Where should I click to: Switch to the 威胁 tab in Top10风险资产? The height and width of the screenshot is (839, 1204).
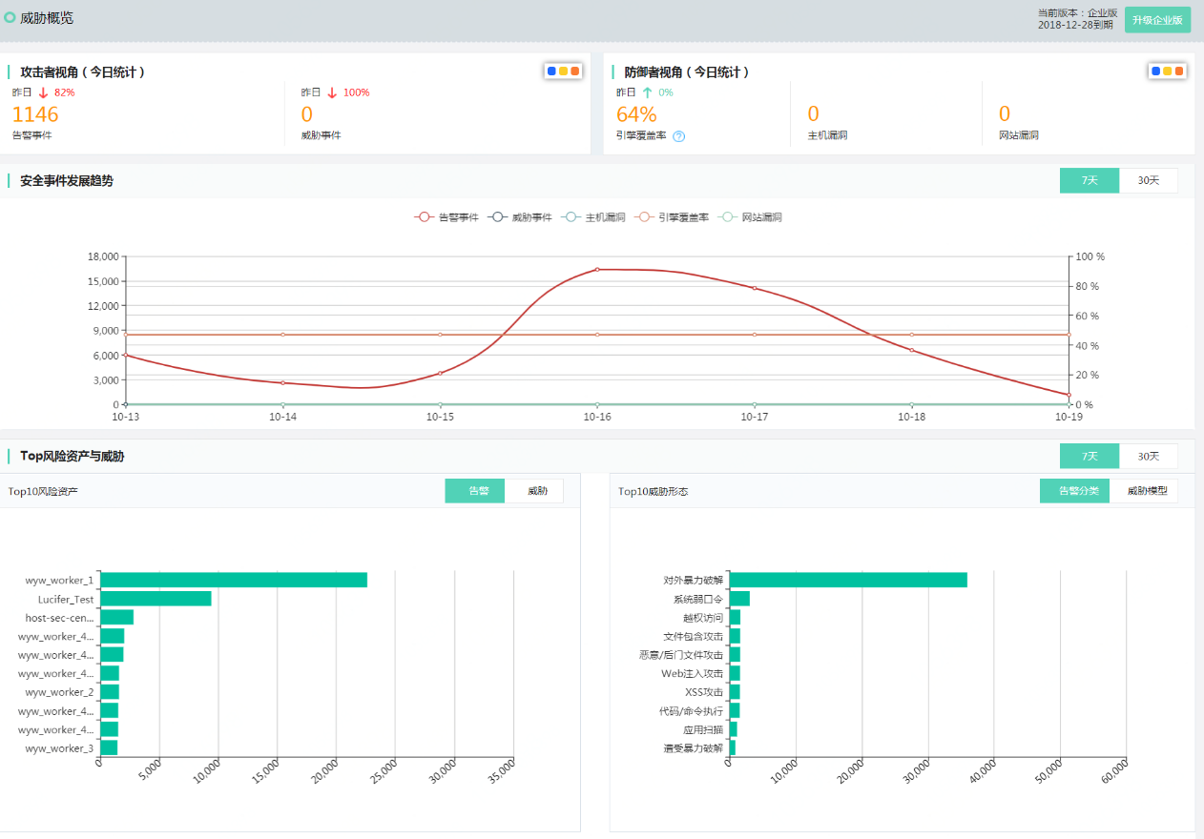pos(534,490)
